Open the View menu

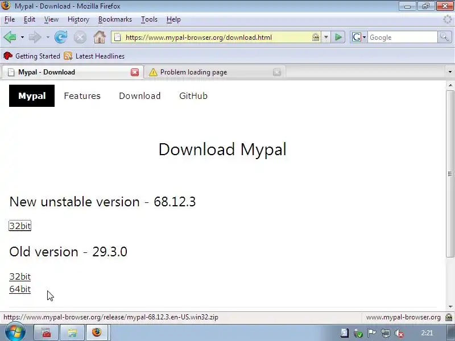[x=51, y=19]
